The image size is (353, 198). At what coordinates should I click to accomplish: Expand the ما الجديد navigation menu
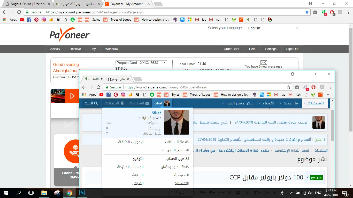click(x=289, y=103)
